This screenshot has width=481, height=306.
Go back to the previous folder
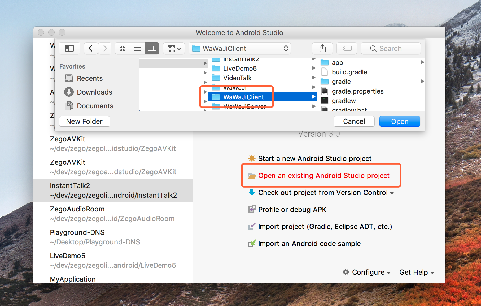(91, 48)
